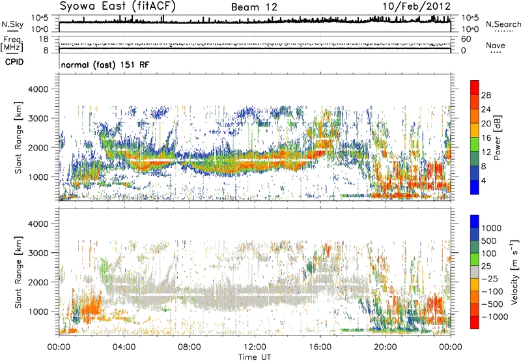
Task: Click the "Velocity [m s-1]" color bar title
Action: (x=514, y=272)
